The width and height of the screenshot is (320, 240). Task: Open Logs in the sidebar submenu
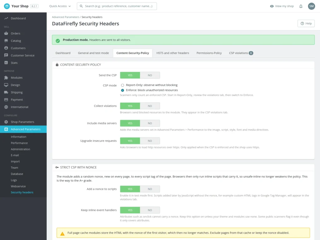click(x=14, y=180)
